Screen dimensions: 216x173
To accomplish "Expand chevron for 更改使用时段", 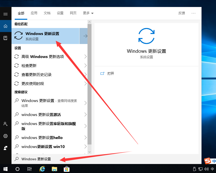I will click(85, 83).
